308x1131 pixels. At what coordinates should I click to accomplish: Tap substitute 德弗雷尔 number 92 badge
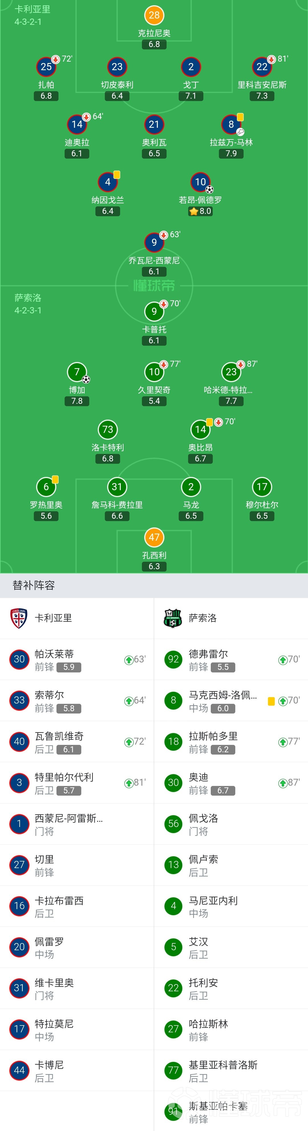pos(174,659)
